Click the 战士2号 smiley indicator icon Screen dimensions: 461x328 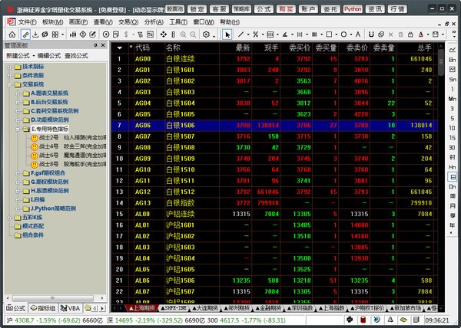coord(34,139)
